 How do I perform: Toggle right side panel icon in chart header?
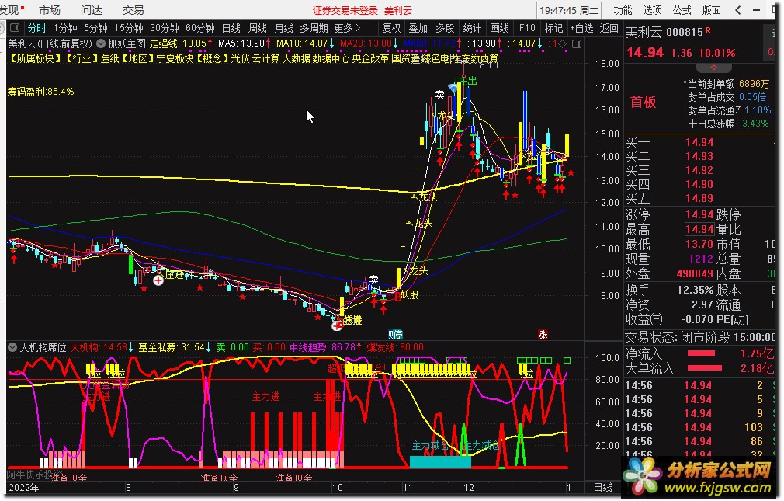577,43
